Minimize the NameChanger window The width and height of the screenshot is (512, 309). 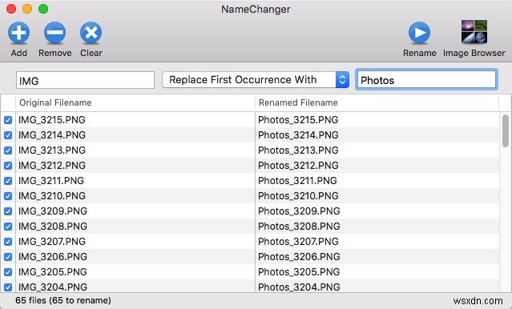click(27, 9)
